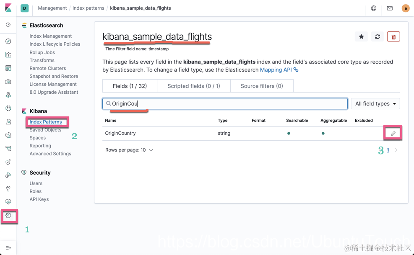
Task: Open APM icon in sidebar
Action: (x=8, y=149)
